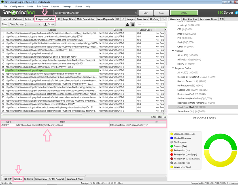Viewport: 238px width, 185px height.
Task: Open the Help menu
Action: pos(88,7)
